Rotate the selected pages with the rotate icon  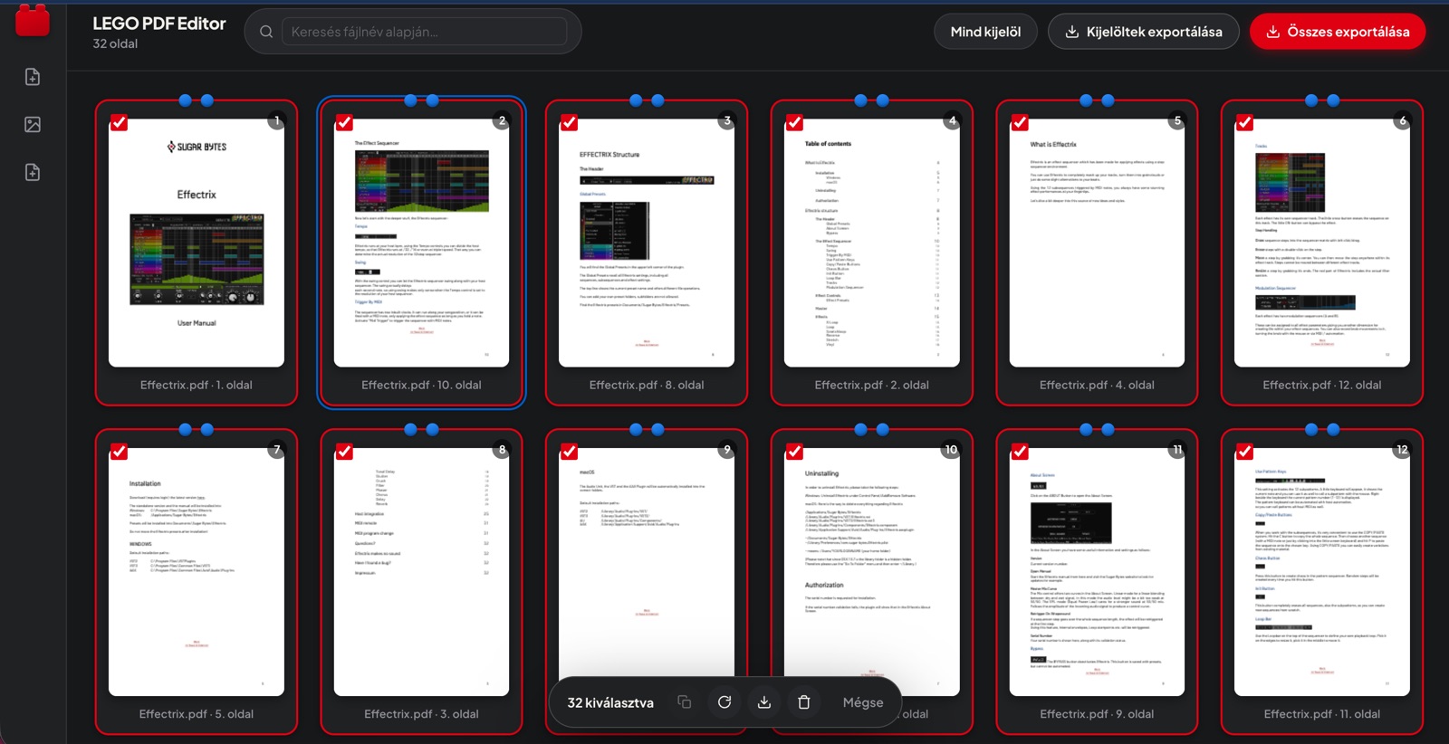click(x=724, y=702)
